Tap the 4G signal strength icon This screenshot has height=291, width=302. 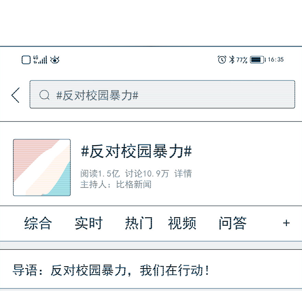click(x=40, y=59)
